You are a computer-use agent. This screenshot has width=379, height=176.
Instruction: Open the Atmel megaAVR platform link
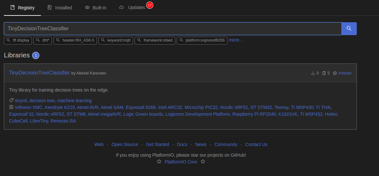(x=104, y=114)
